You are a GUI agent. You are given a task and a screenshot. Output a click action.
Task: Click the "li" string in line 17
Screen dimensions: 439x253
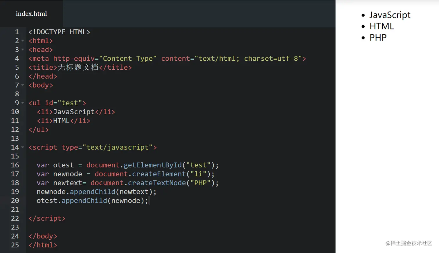198,174
